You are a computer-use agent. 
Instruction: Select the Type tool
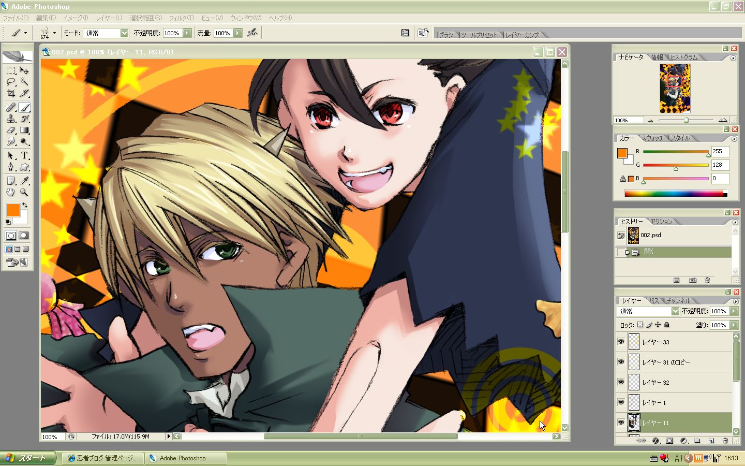click(24, 155)
